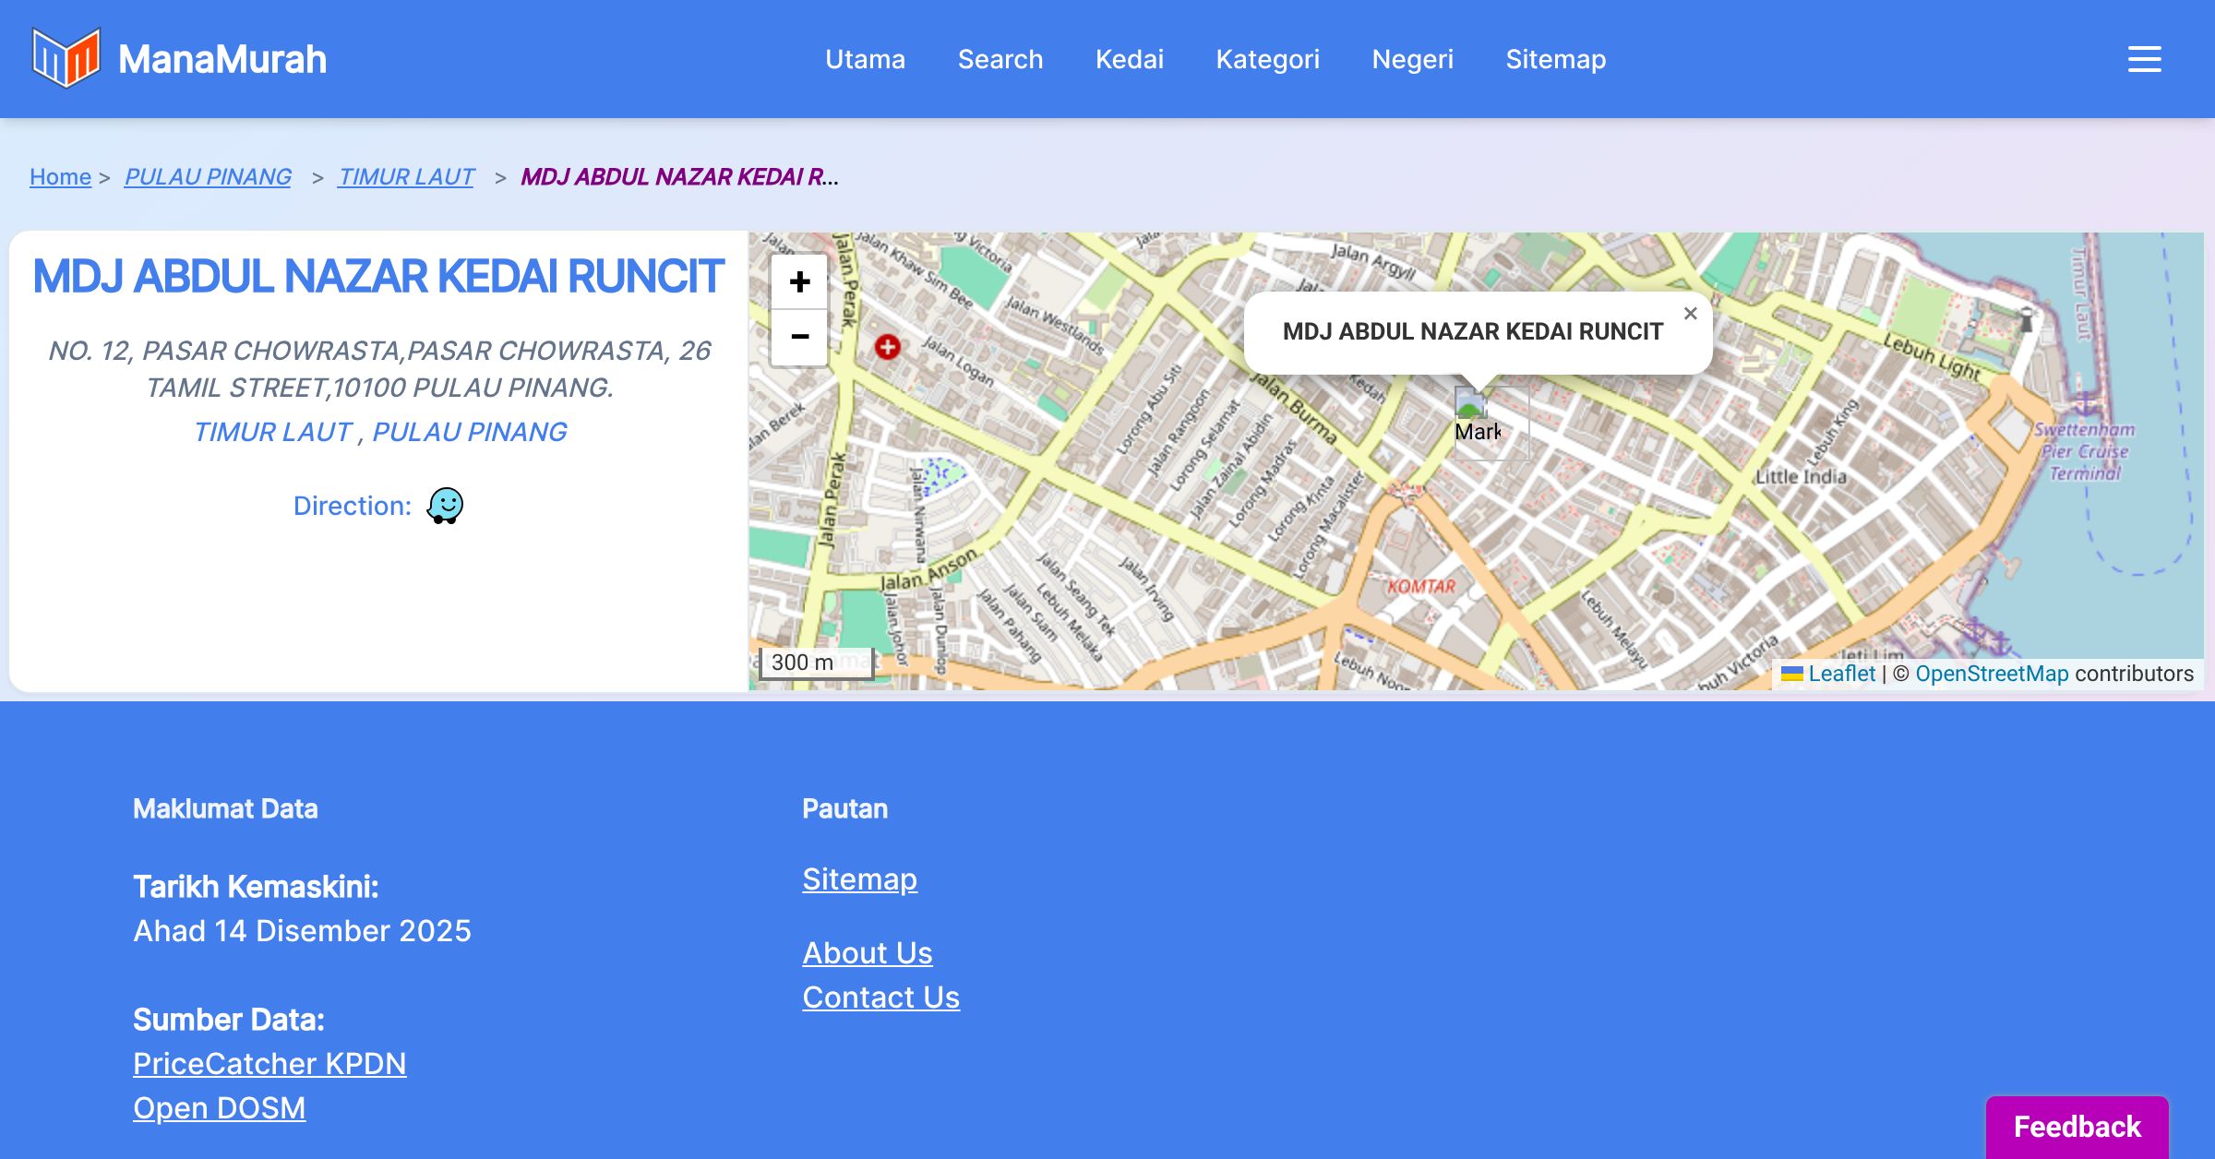Open the PULAU PINANG breadcrumb

(208, 176)
